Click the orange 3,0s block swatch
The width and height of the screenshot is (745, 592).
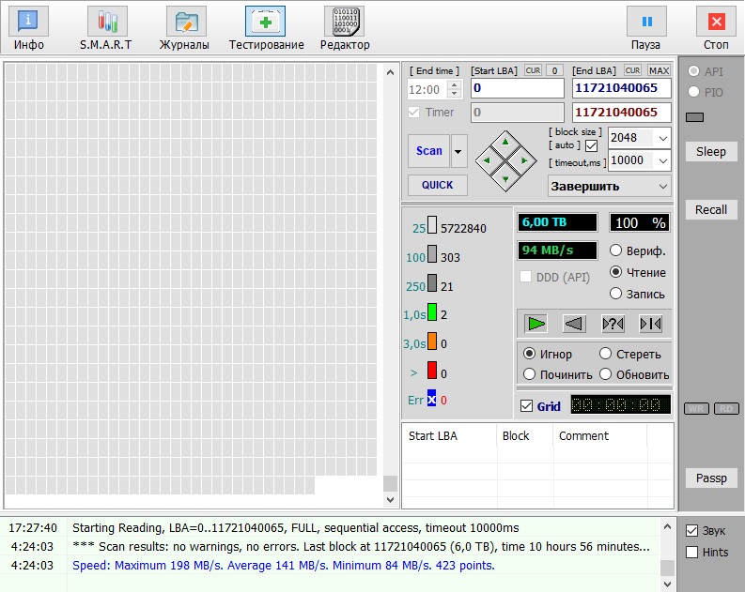click(432, 342)
